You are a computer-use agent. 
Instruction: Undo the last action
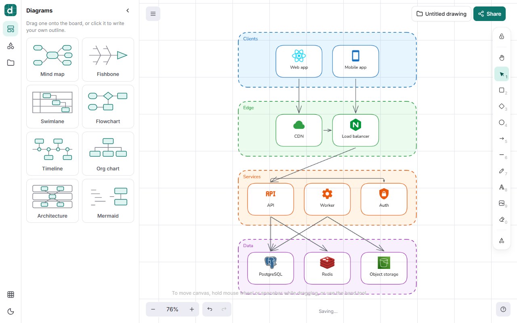point(210,309)
